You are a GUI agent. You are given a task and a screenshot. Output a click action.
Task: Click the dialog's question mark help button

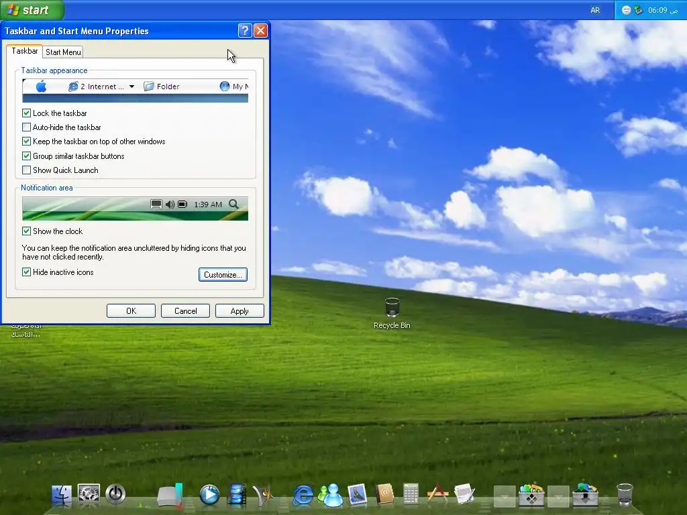pyautogui.click(x=245, y=31)
